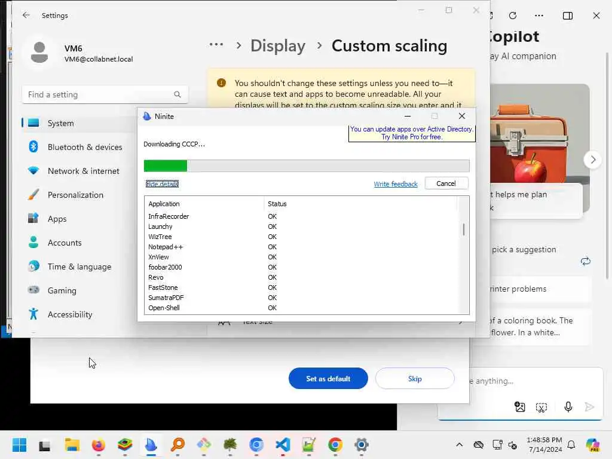Select FastStone row in Ninite list
The image size is (612, 459).
click(301, 287)
